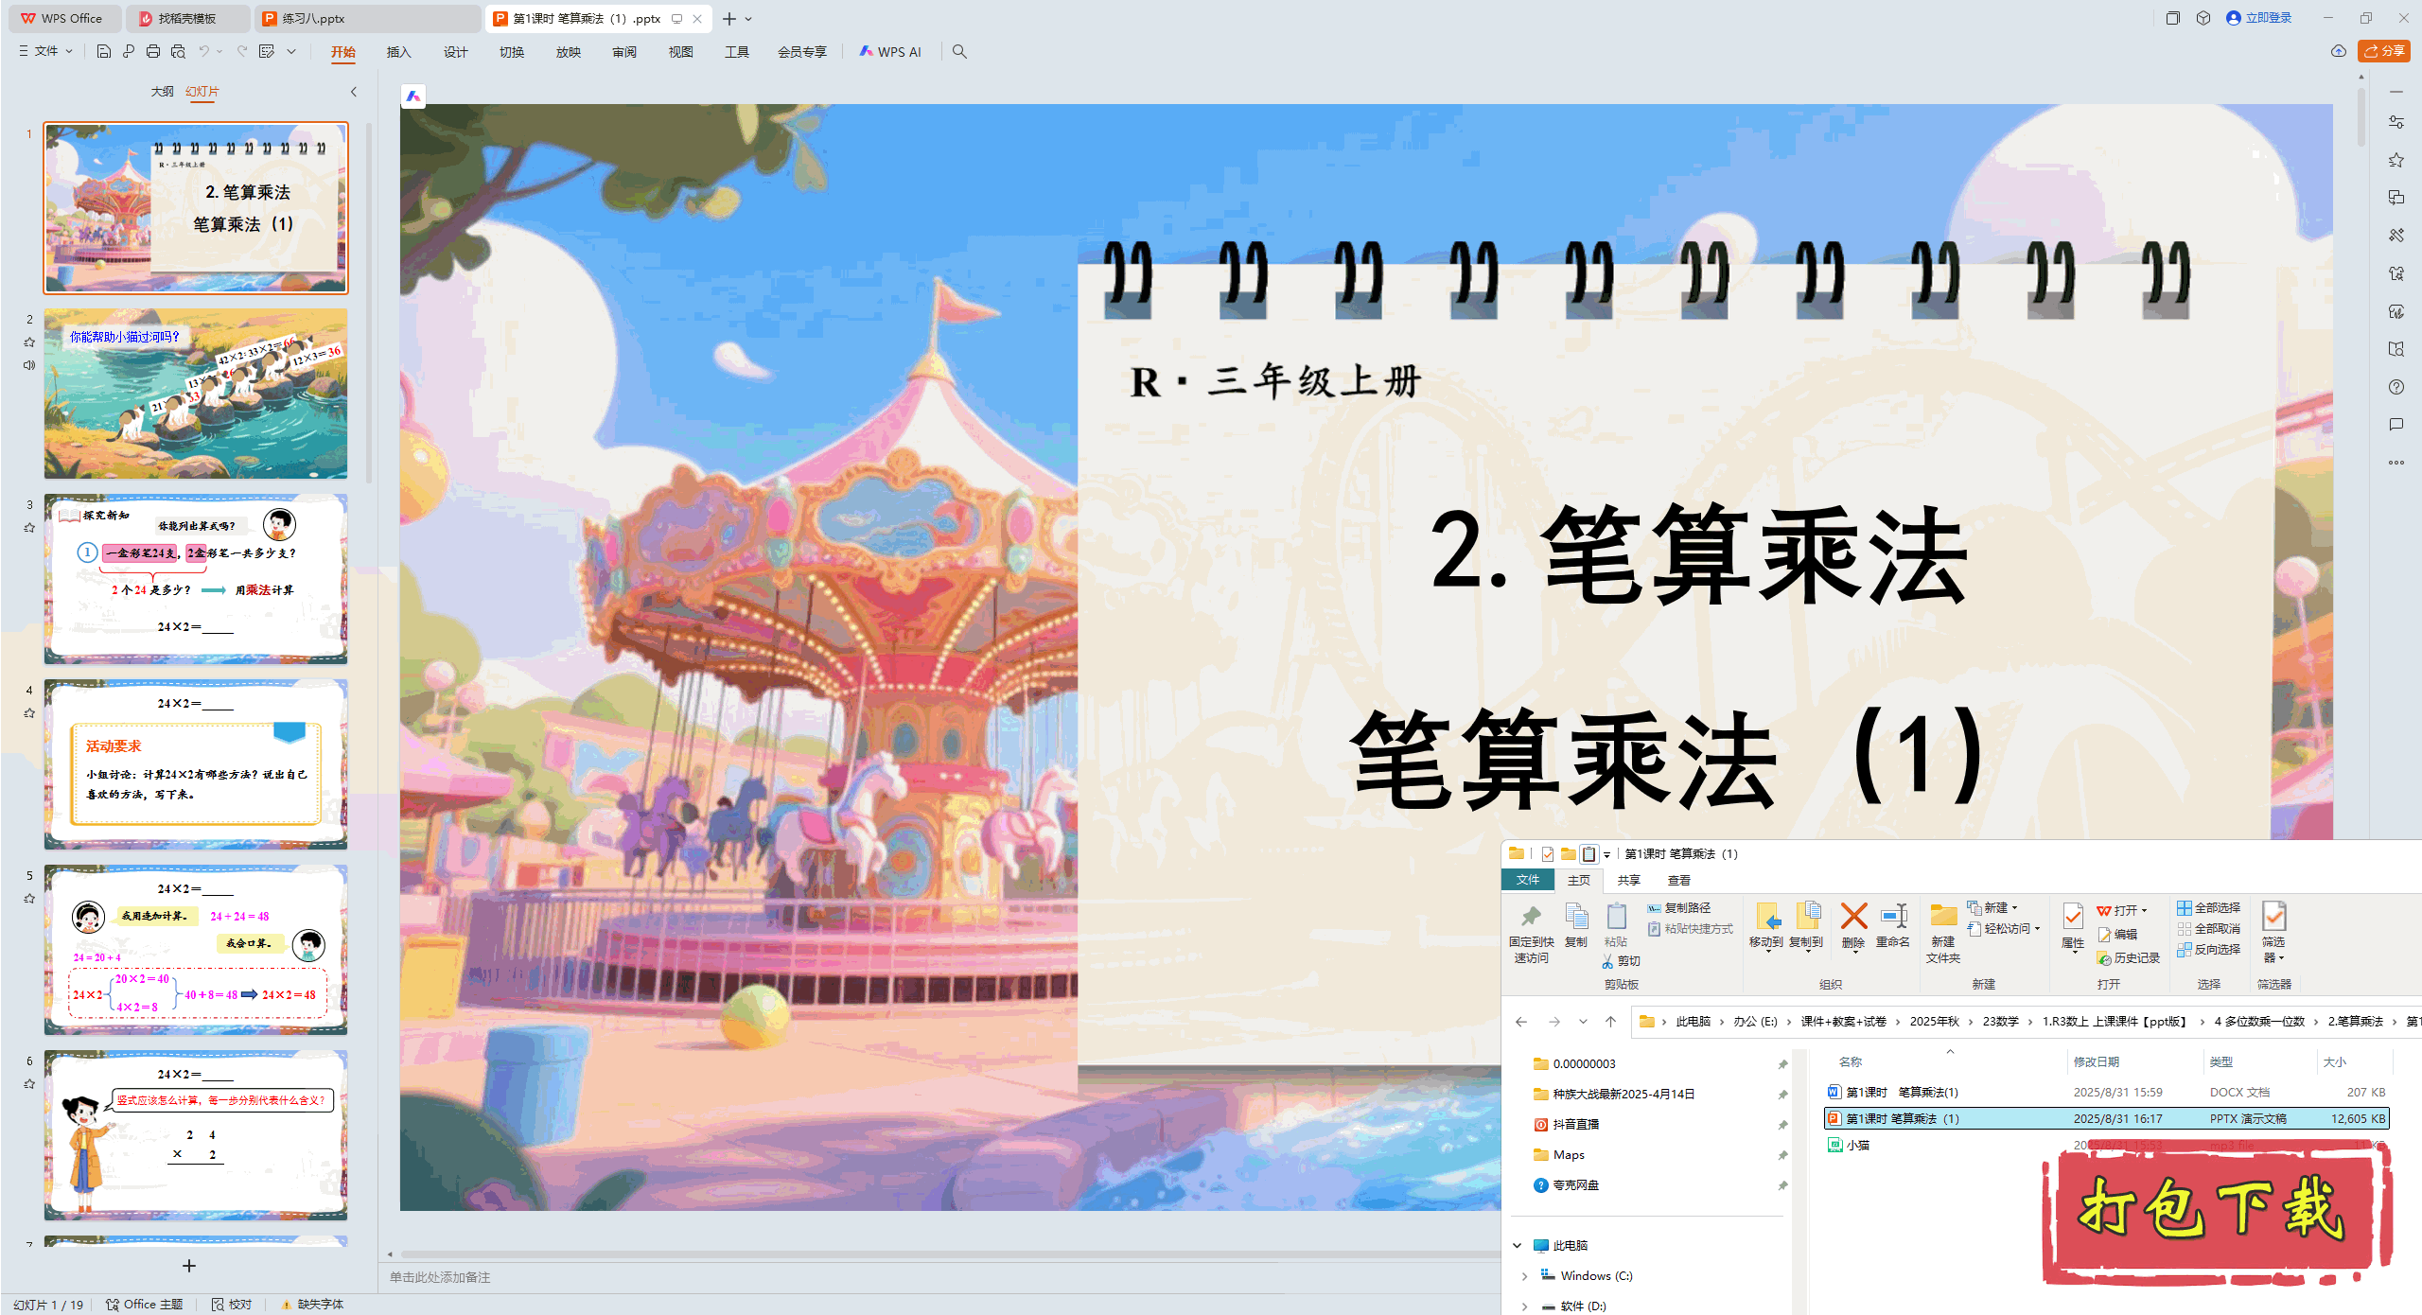Switch to the 共享 tab in File Explorer

click(1629, 880)
